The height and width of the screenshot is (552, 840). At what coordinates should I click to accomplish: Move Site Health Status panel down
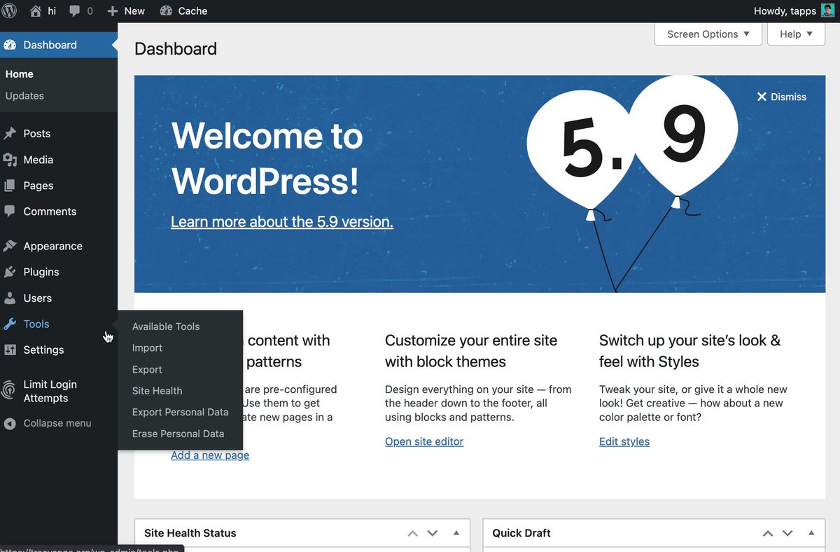pyautogui.click(x=433, y=533)
